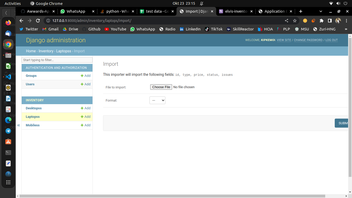Image resolution: width=352 pixels, height=198 pixels.
Task: Switch to the test data sheets tab
Action: pyautogui.click(x=157, y=11)
